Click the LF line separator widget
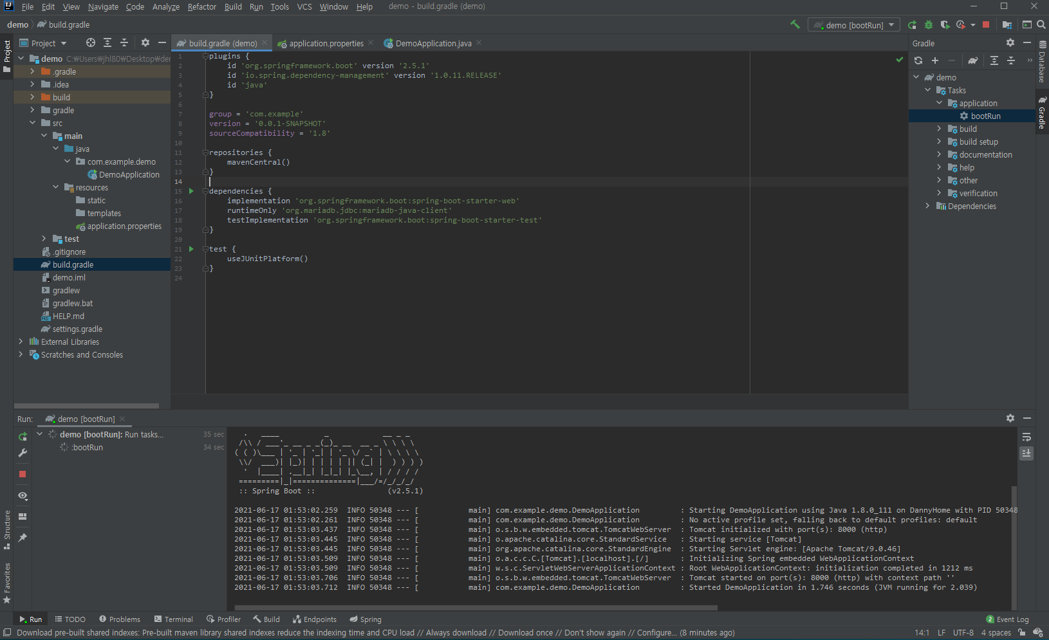This screenshot has width=1049, height=640. 942,633
